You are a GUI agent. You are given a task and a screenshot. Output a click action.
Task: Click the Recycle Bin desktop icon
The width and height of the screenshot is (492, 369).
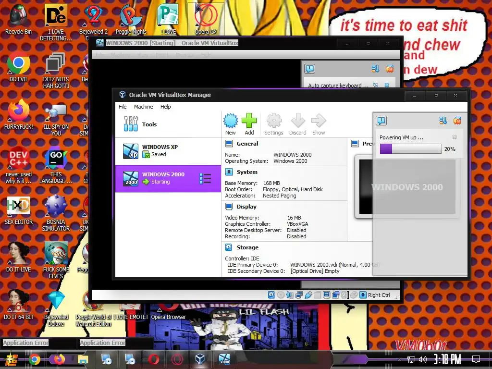(x=19, y=19)
